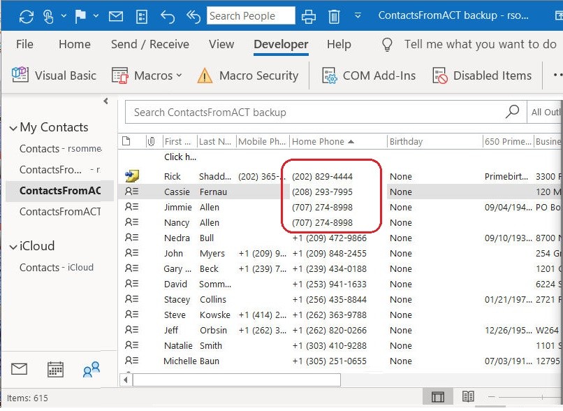Select the highlighted ContactsFromAC folder

[x=60, y=190]
